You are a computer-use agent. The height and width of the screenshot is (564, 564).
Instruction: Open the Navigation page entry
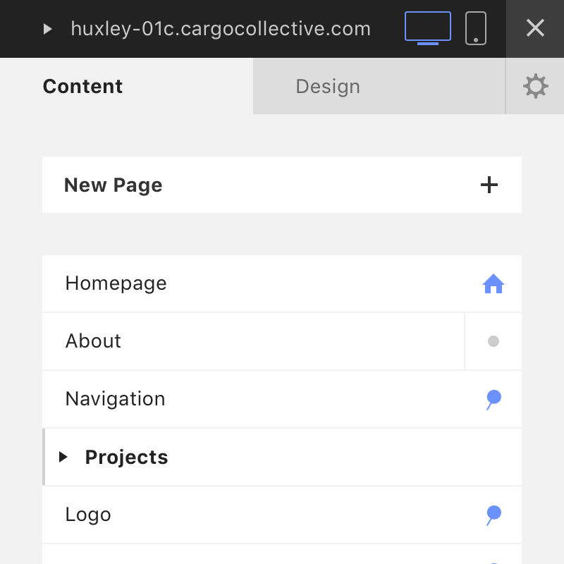click(115, 399)
